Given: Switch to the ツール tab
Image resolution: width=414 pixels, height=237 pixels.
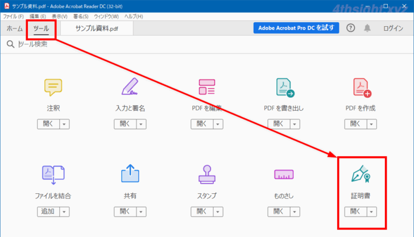Looking at the screenshot, I should click(41, 28).
